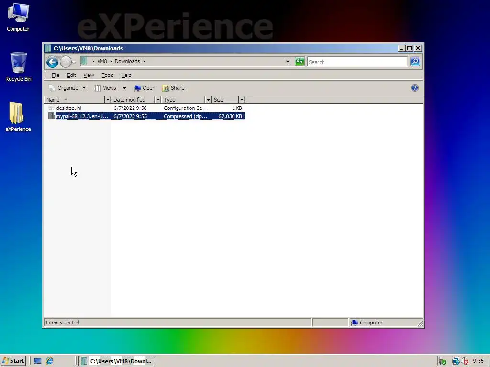Click the date 6/7/2022 9:55 cell

pyautogui.click(x=130, y=116)
